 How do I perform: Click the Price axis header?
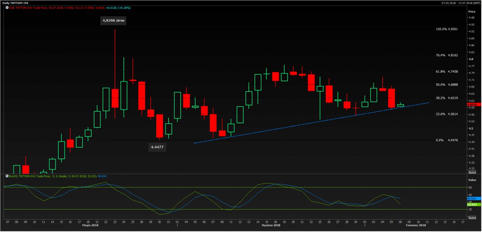click(x=472, y=12)
